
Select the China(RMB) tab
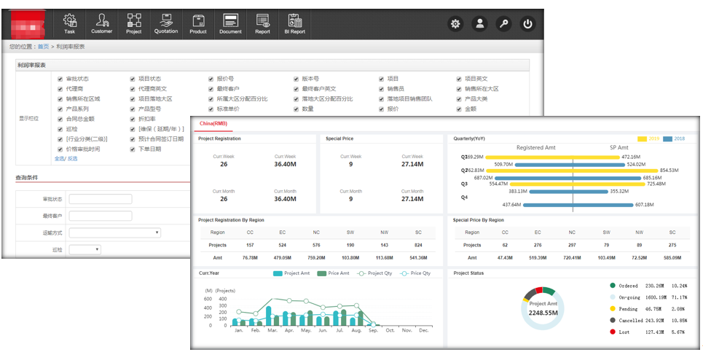pyautogui.click(x=213, y=124)
